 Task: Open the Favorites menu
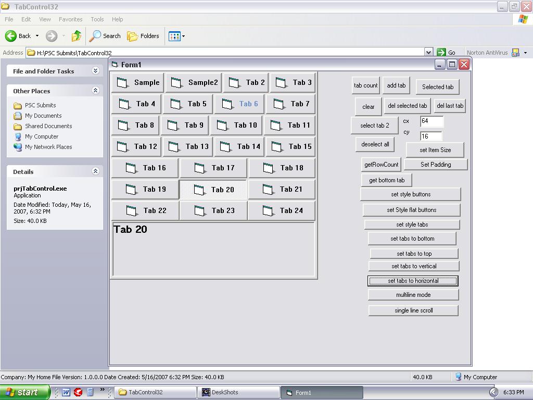[70, 19]
